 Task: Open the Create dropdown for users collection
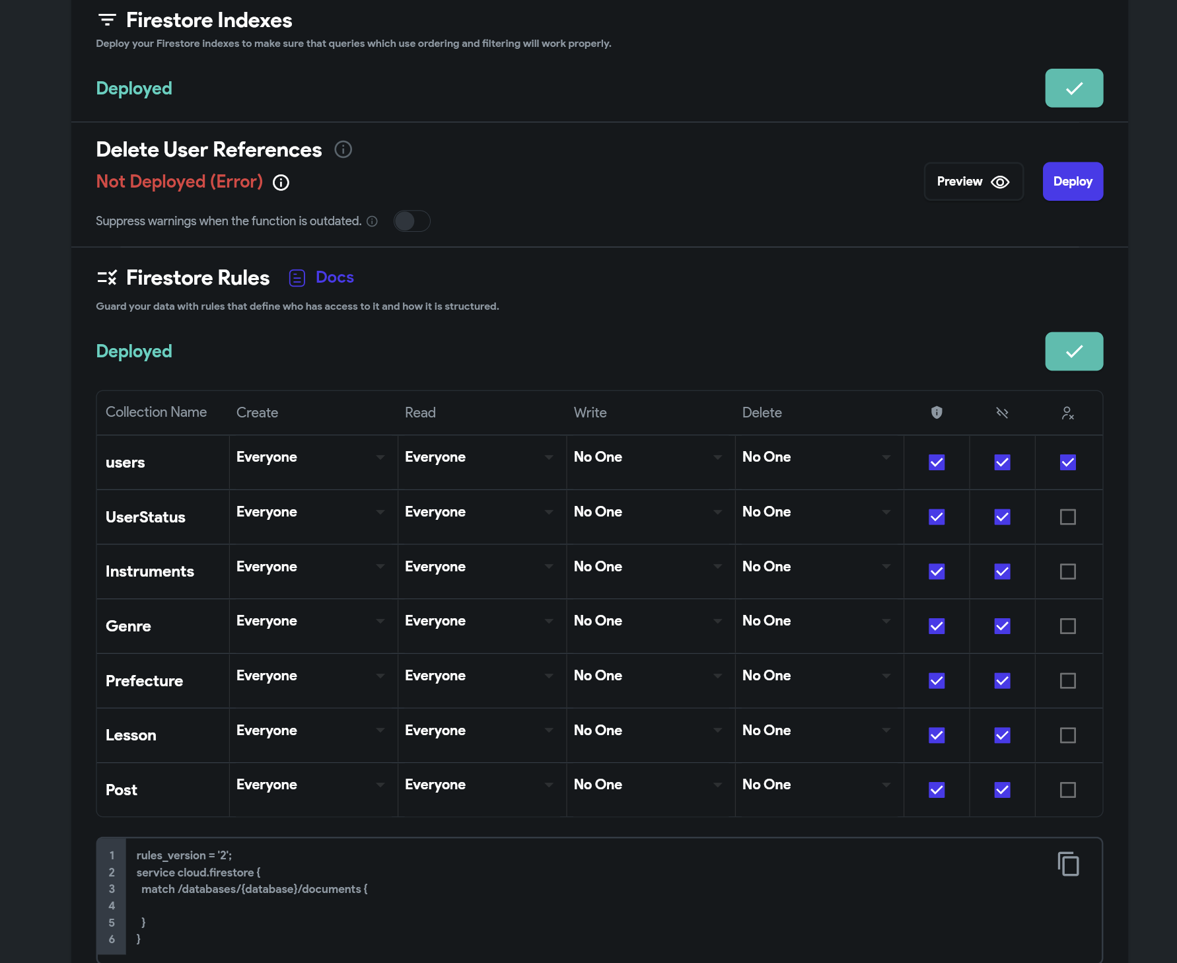(x=311, y=457)
